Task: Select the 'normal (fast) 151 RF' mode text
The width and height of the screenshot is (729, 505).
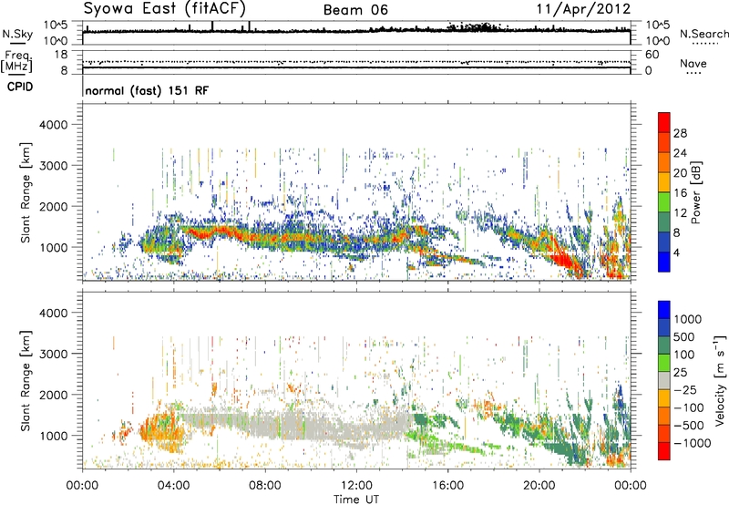Action: click(147, 90)
